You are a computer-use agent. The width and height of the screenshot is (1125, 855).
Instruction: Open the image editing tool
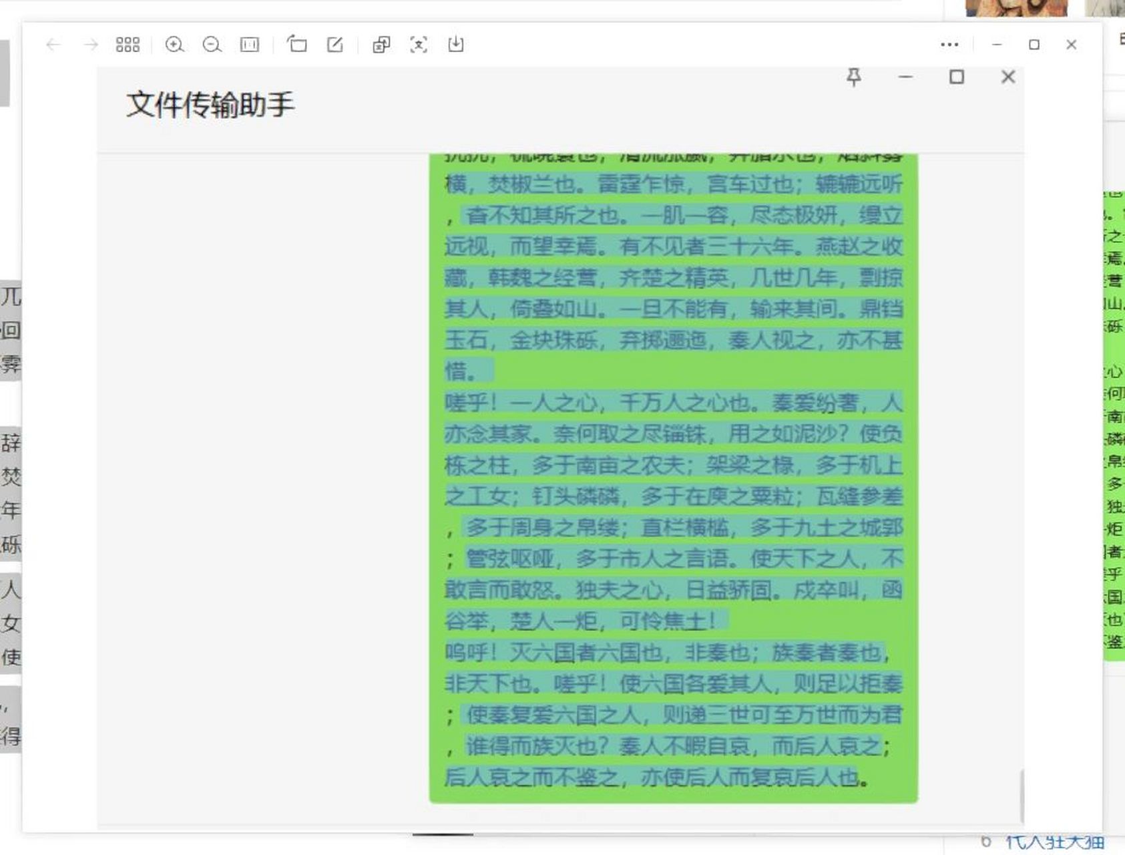pyautogui.click(x=334, y=45)
